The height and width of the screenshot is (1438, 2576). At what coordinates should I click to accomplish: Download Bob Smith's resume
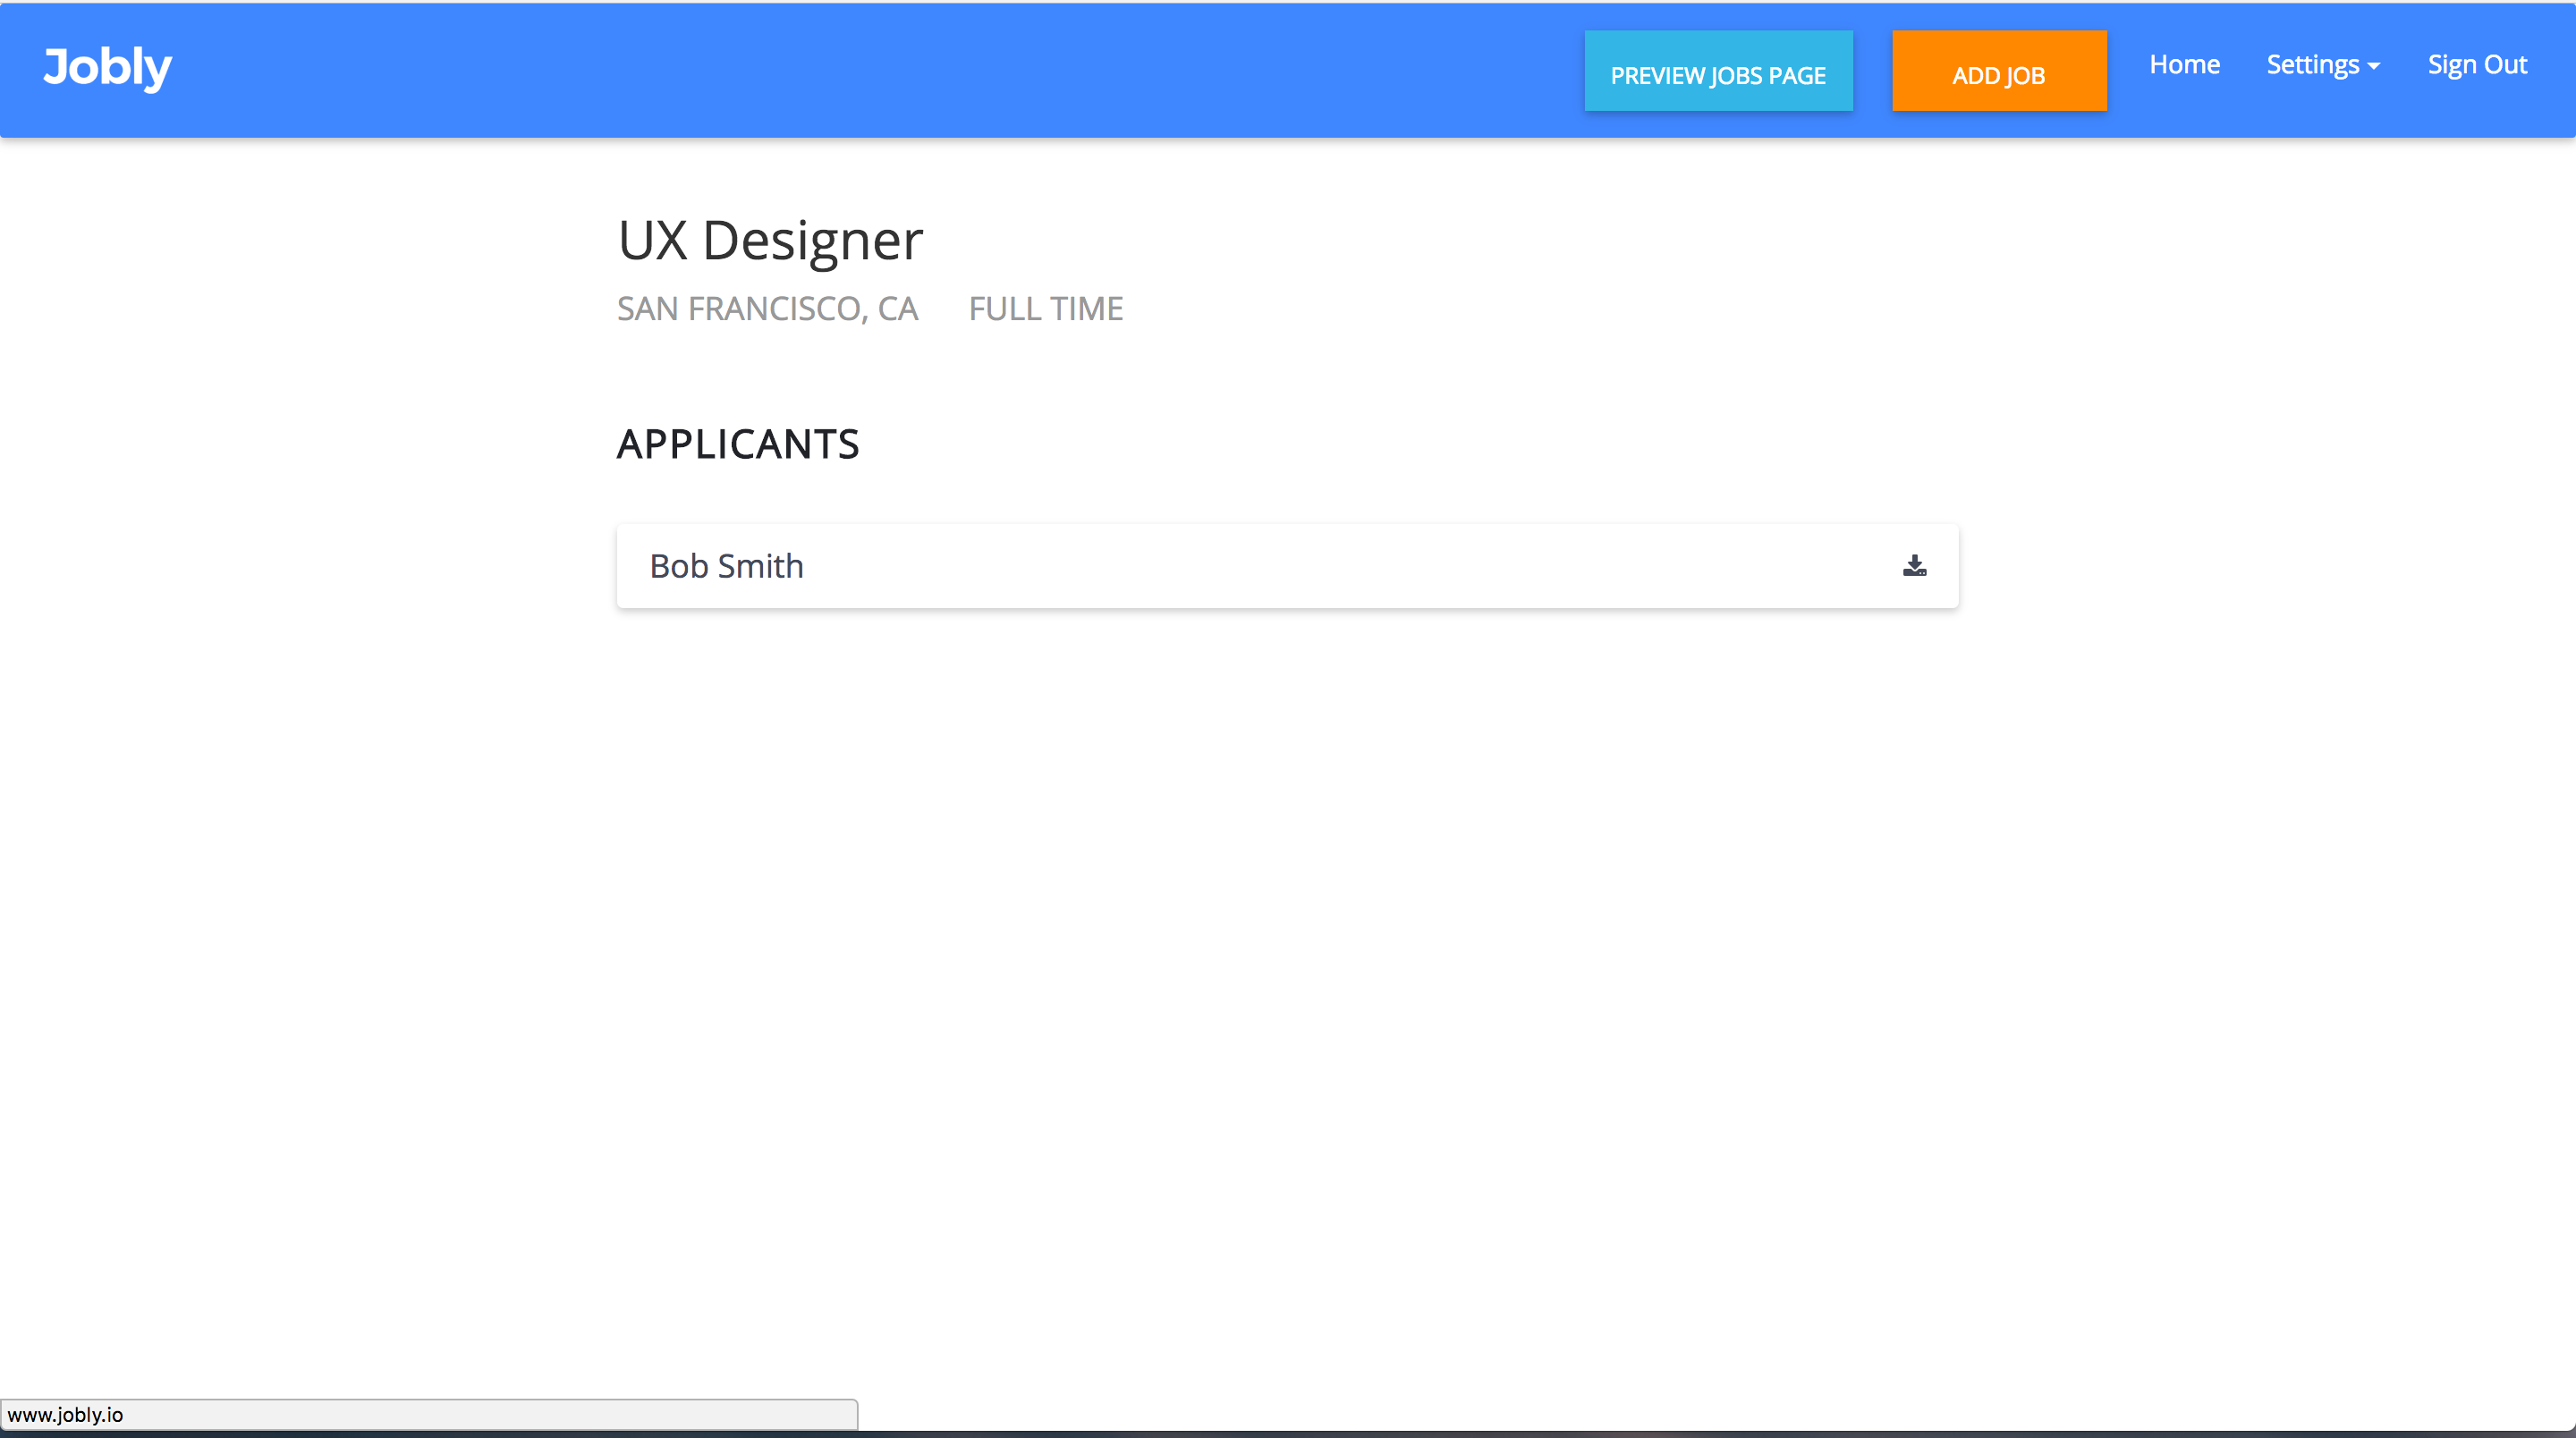point(1914,566)
